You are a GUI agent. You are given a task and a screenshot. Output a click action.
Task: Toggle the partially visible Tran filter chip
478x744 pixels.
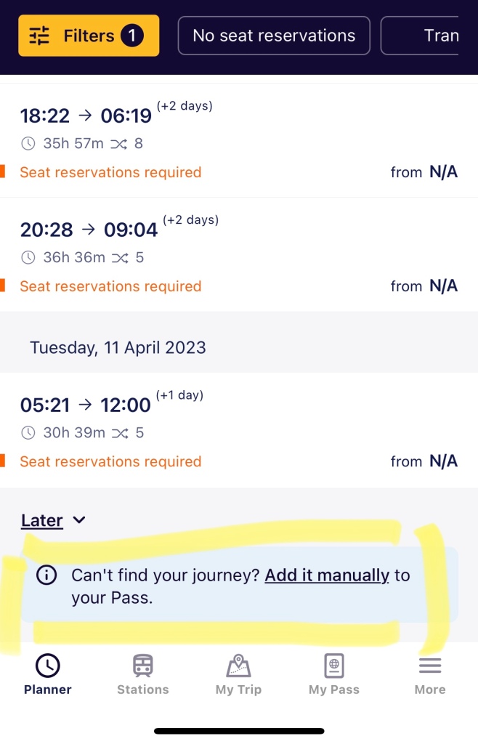(x=420, y=36)
